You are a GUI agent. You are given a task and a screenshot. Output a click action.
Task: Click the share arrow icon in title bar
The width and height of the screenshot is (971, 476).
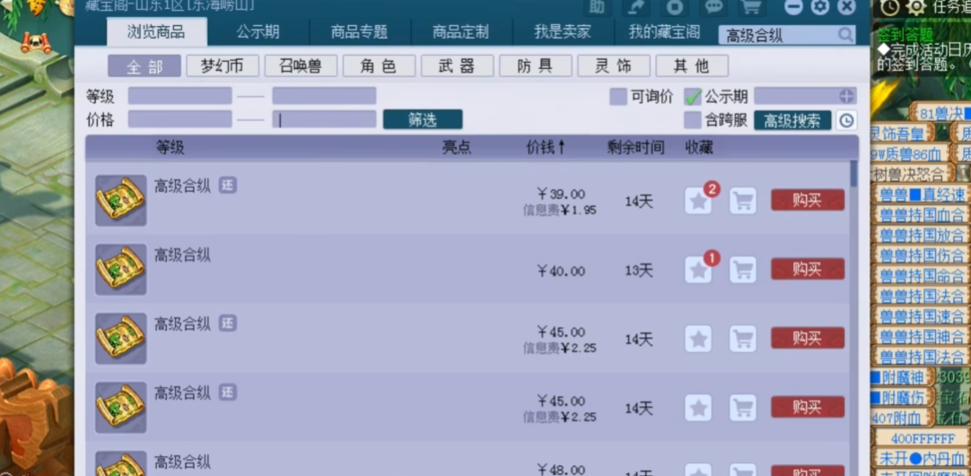(x=636, y=7)
